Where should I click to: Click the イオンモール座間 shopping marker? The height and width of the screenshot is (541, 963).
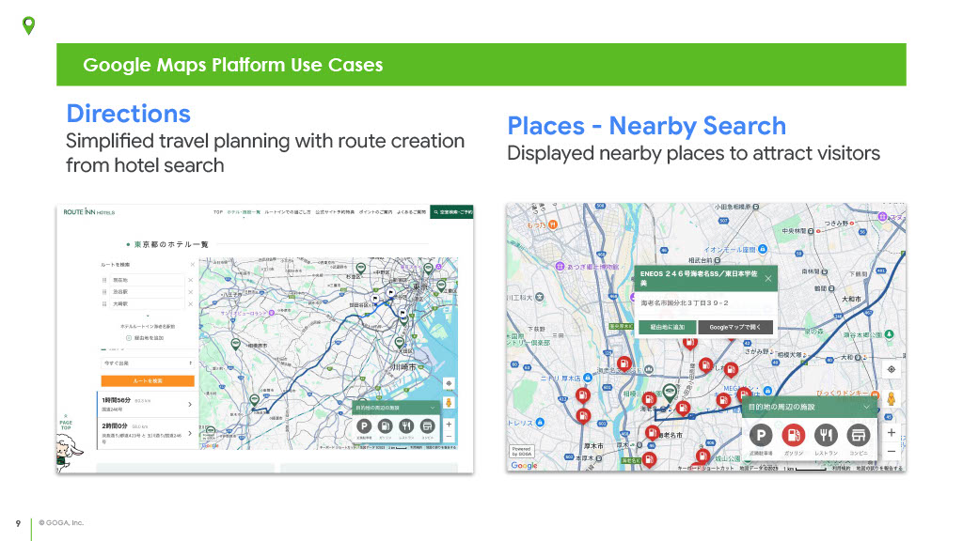click(x=762, y=249)
